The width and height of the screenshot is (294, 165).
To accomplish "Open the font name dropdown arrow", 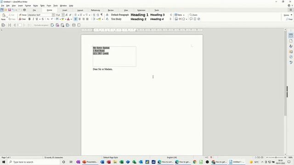I will point(53,15).
